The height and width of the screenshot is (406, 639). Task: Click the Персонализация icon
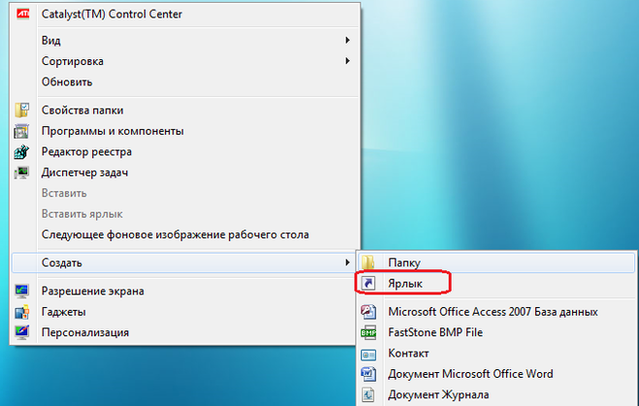(21, 332)
